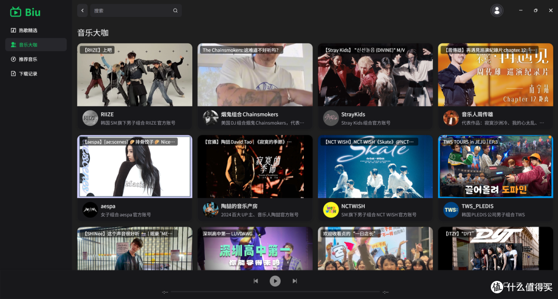
Task: Focus the 搜索 search field
Action: pyautogui.click(x=135, y=10)
